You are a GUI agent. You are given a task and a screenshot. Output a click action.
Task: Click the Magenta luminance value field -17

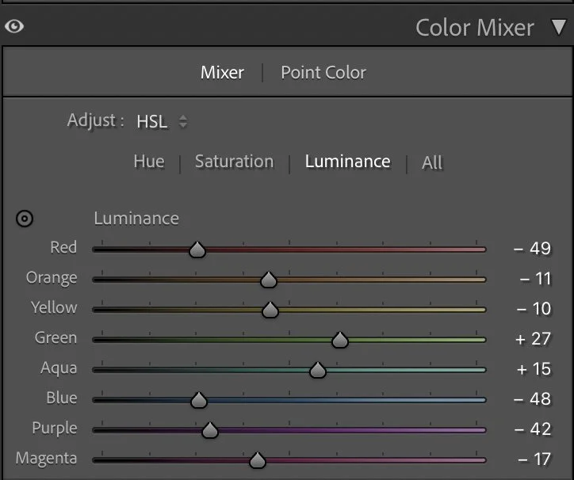(x=534, y=459)
